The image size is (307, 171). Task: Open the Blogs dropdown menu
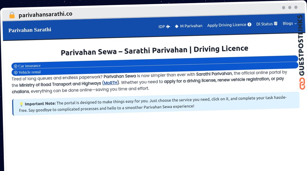290,23
